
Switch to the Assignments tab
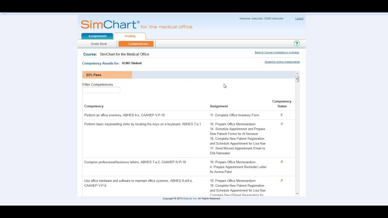pos(97,36)
